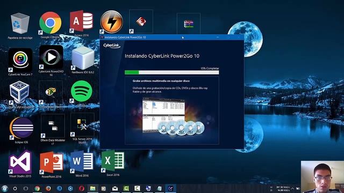Image resolution: width=344 pixels, height=193 pixels.
Task: Launch Excel 2016 from the desktop
Action: tap(113, 161)
